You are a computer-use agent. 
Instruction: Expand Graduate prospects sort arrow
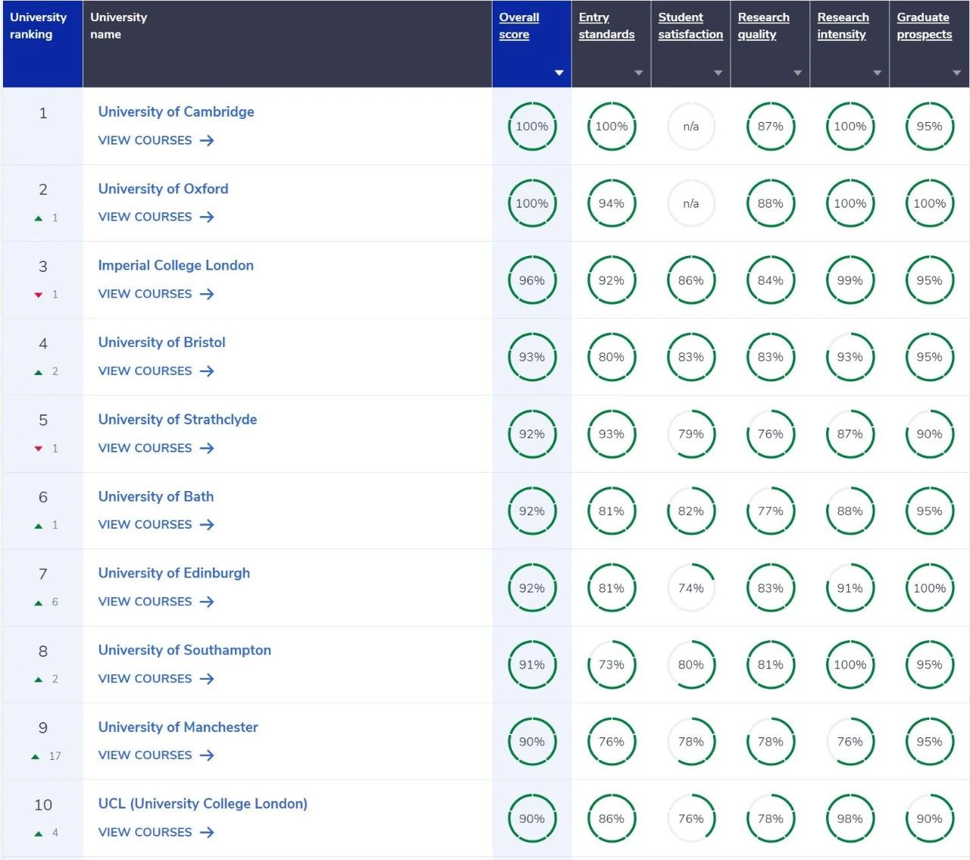click(x=956, y=73)
